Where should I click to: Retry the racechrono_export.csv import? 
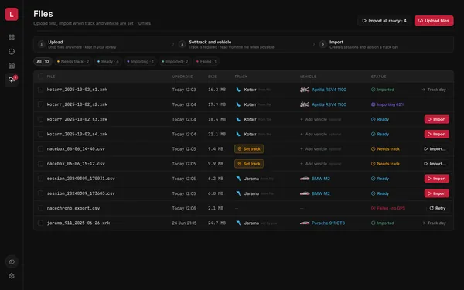click(x=438, y=208)
